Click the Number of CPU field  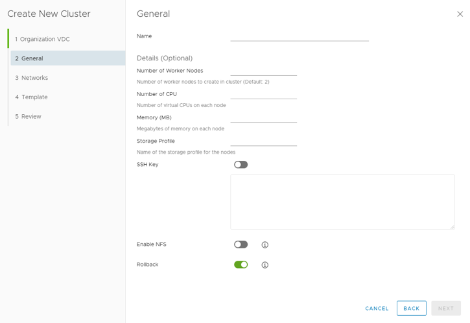[263, 93]
